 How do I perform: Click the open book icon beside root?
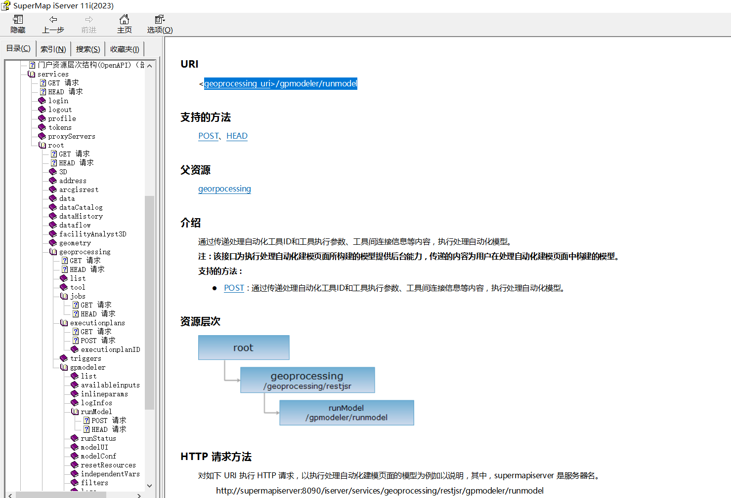(43, 145)
